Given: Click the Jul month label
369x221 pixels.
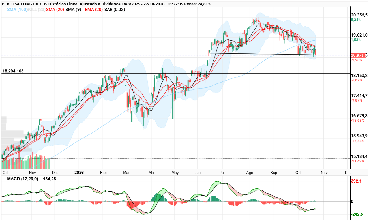Looking at the screenshot, I should (222, 172).
